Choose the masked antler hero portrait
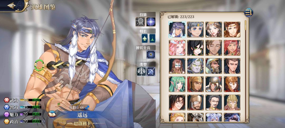The height and width of the screenshot is (128, 285). [177, 66]
